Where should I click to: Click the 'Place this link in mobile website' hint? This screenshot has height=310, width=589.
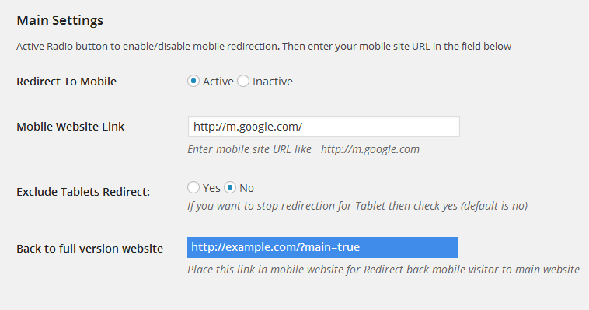384,270
